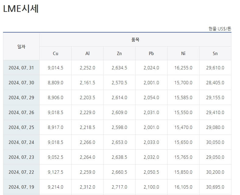
Task: Click Ni price 15,765.0
Action: pos(183,157)
